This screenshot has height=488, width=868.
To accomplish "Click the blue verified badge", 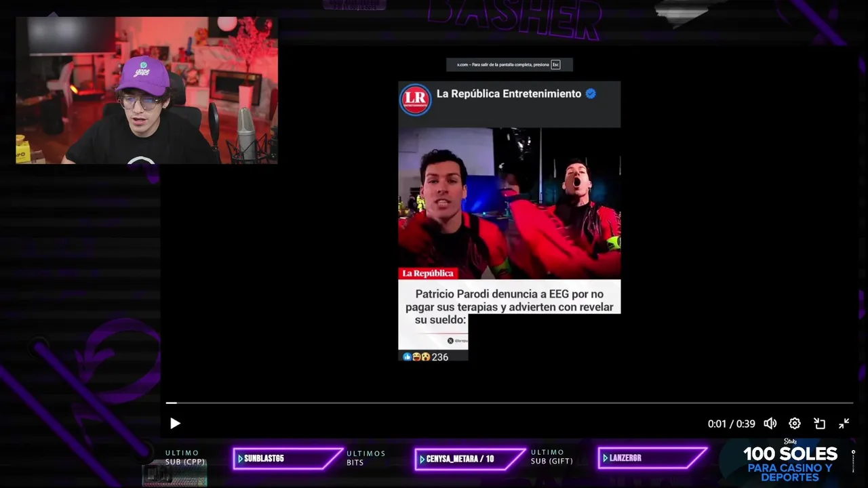I will [x=591, y=94].
